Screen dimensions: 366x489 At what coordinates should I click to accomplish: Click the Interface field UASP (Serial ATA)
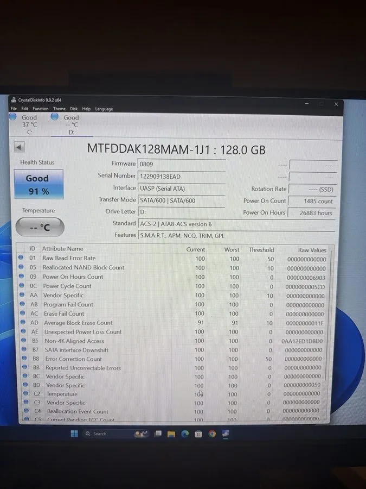(182, 189)
